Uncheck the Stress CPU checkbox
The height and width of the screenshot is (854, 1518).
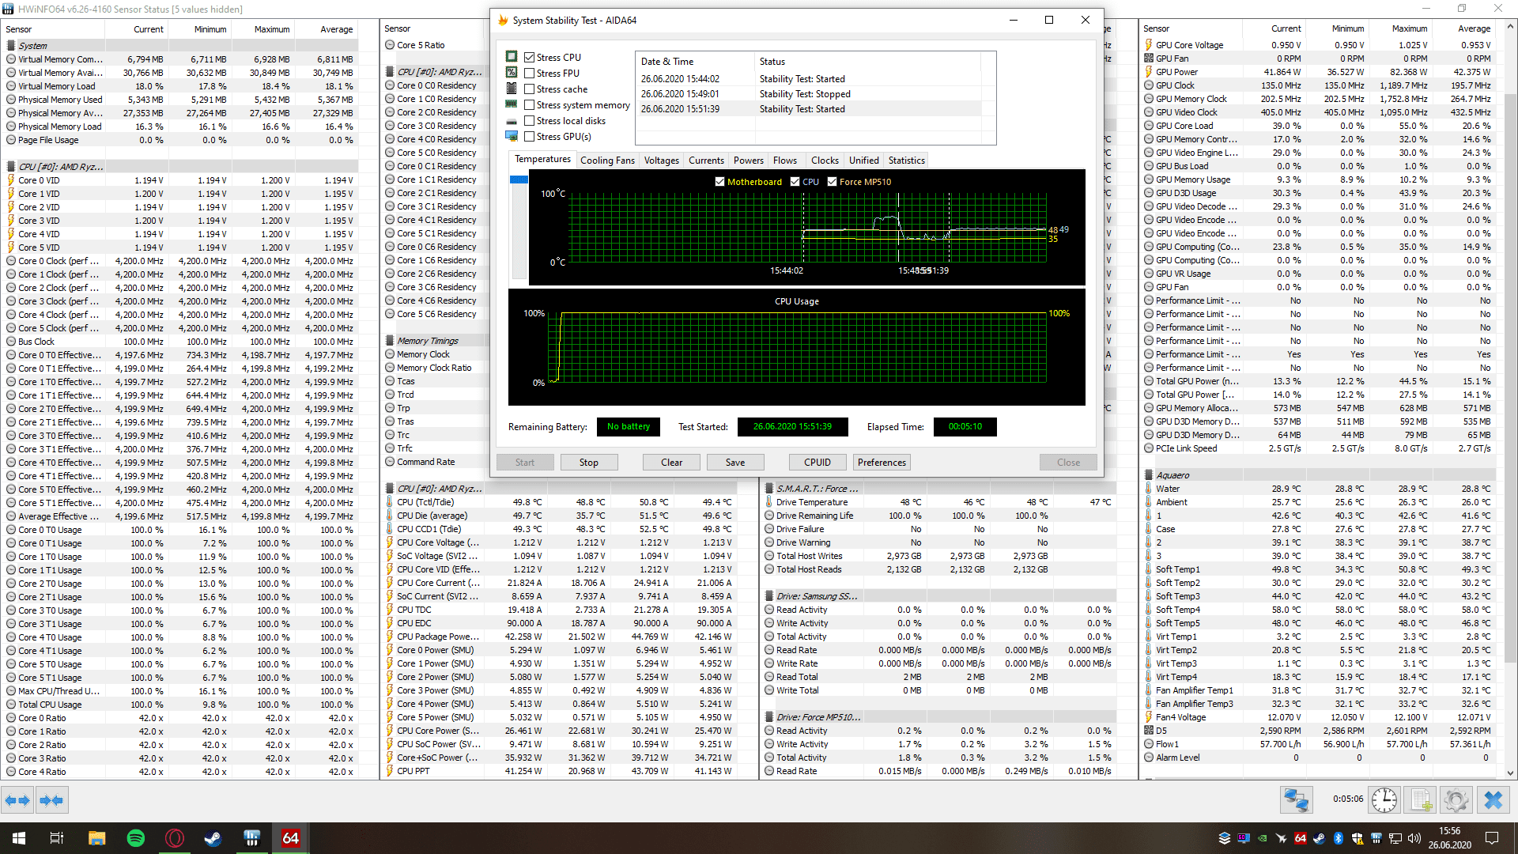point(530,58)
